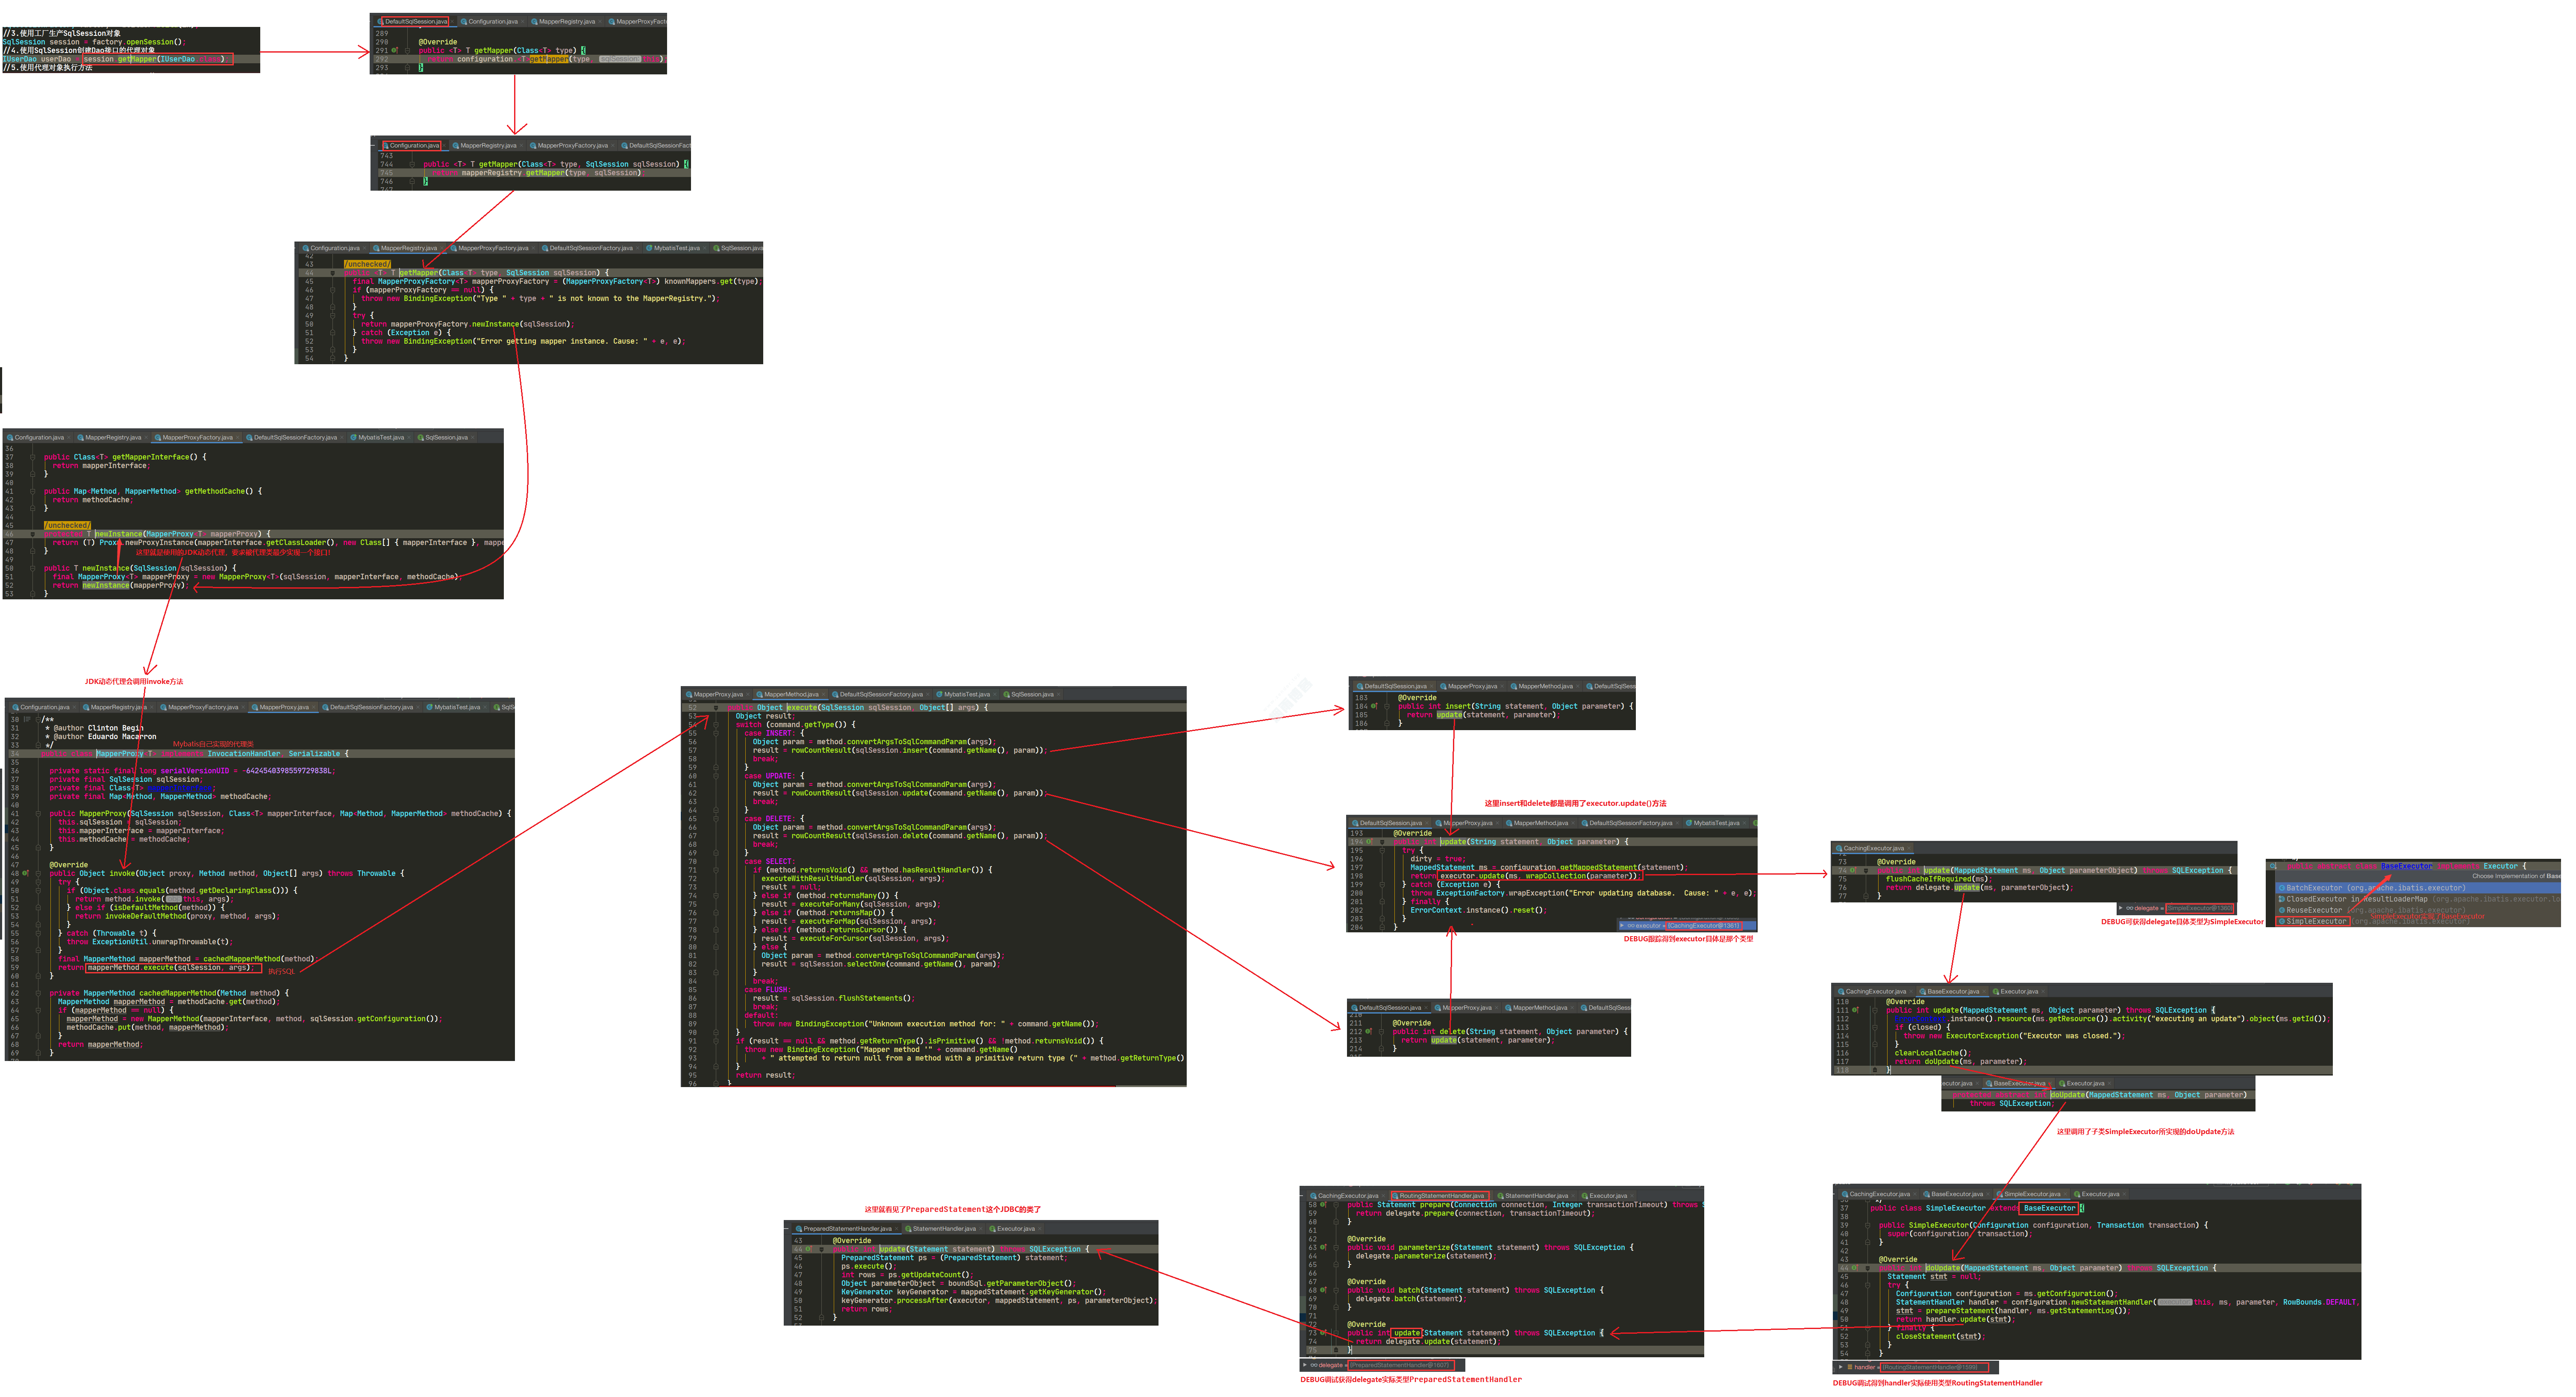Viewport: 2576px width, 1397px height.
Task: Click override gutter icon beside CachingExecutor update line 74
Action: (1853, 870)
